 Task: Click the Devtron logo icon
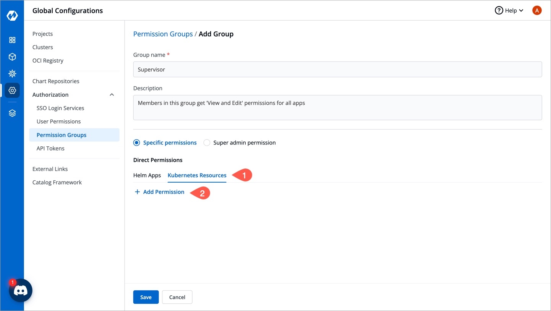click(x=12, y=16)
